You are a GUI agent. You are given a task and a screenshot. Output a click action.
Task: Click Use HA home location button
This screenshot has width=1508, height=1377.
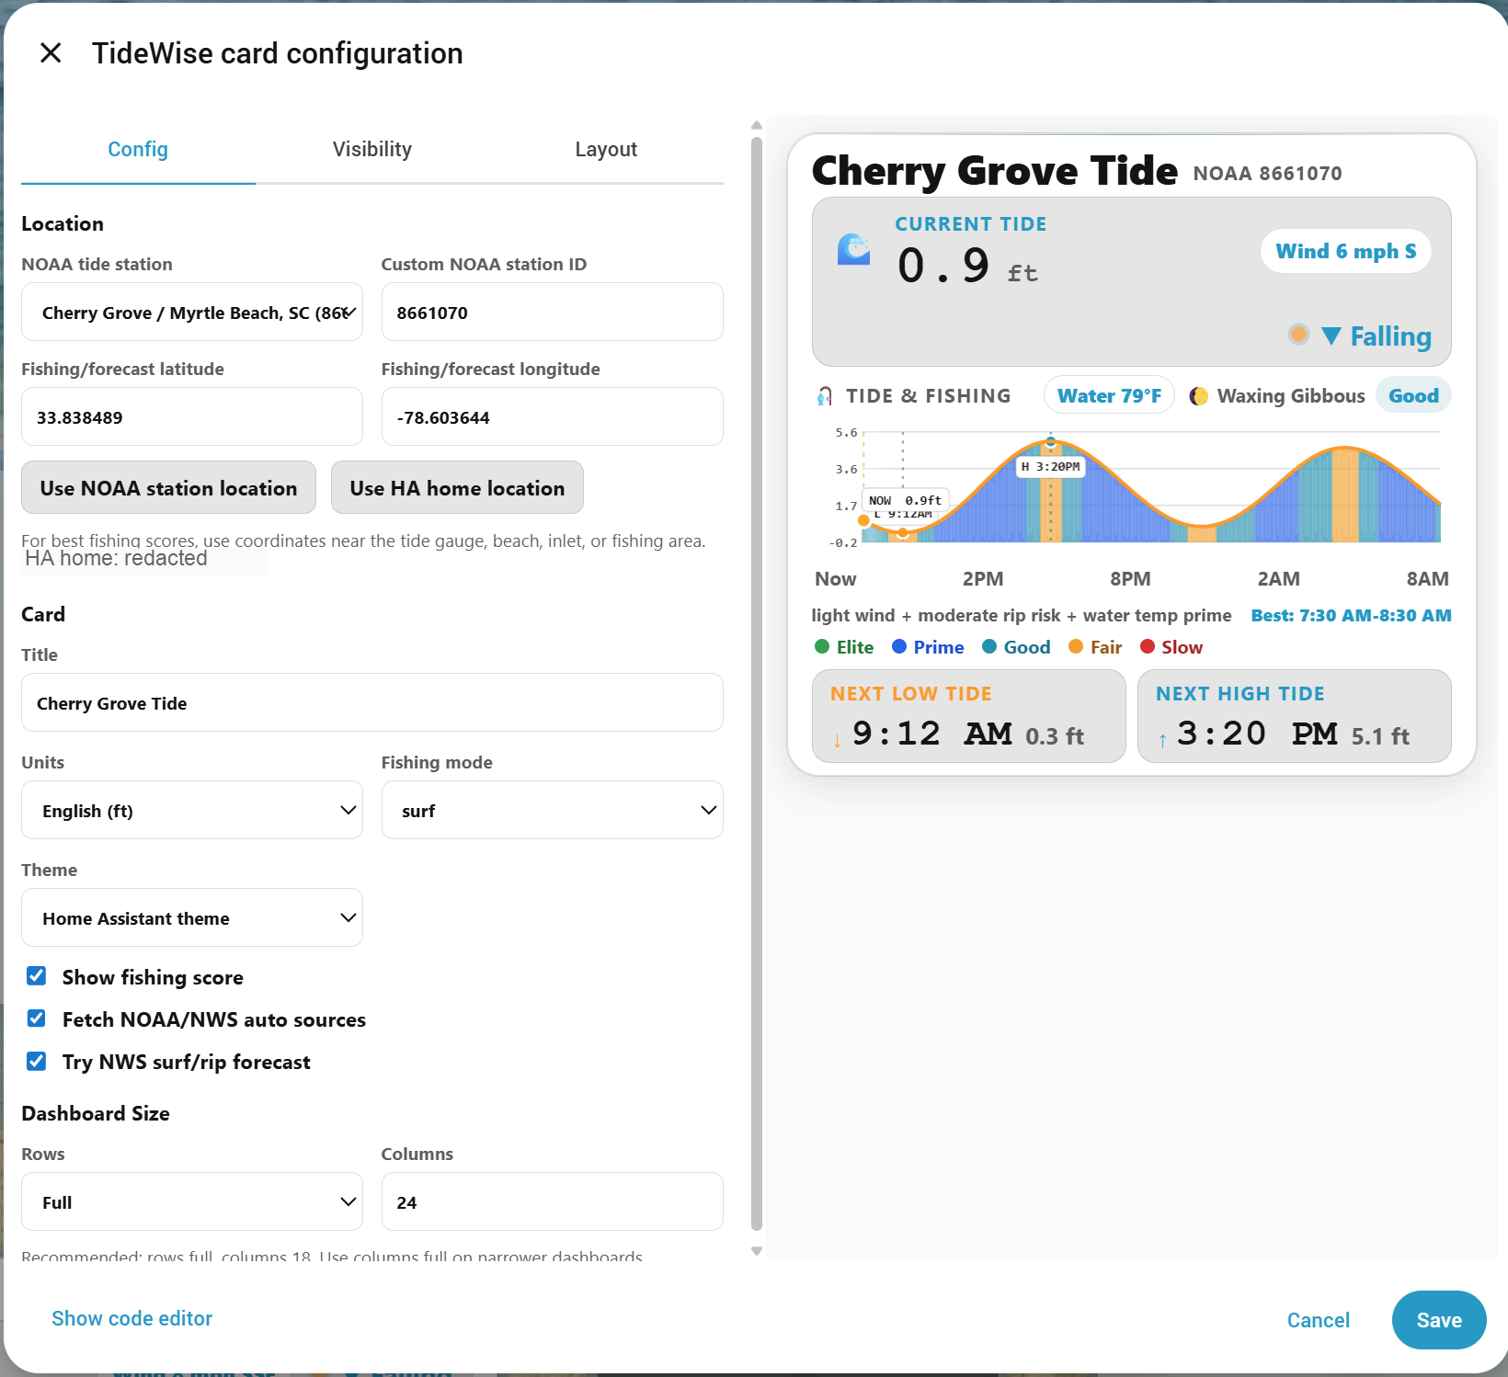click(x=457, y=487)
